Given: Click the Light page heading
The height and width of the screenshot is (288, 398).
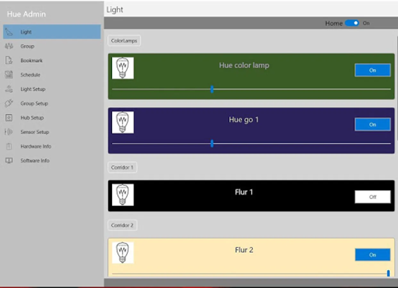Looking at the screenshot, I should click(x=115, y=10).
